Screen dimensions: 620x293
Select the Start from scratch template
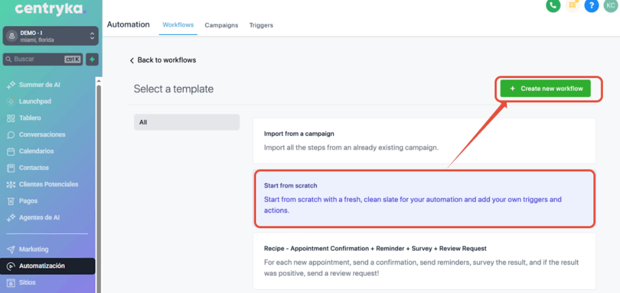coord(424,199)
